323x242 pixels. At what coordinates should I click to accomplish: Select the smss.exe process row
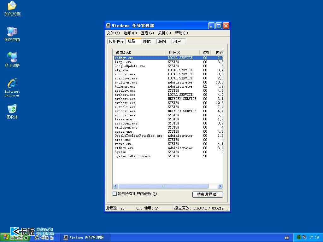[x=168, y=140]
